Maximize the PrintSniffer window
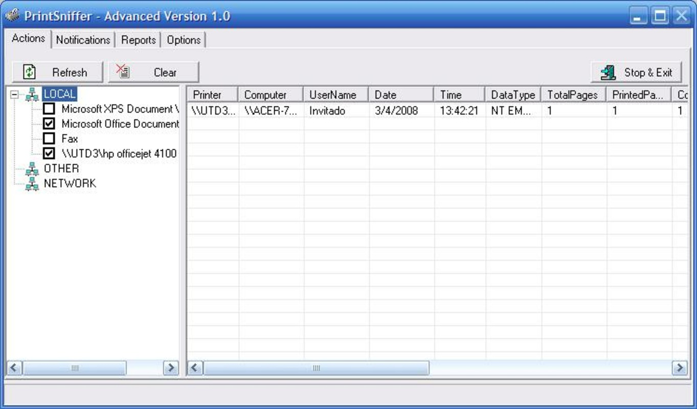697x409 pixels. point(660,16)
